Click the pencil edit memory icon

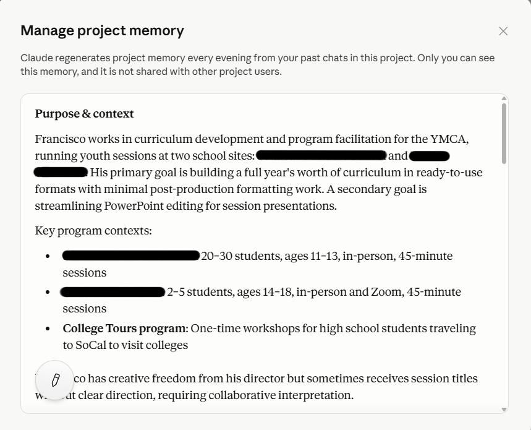point(55,380)
